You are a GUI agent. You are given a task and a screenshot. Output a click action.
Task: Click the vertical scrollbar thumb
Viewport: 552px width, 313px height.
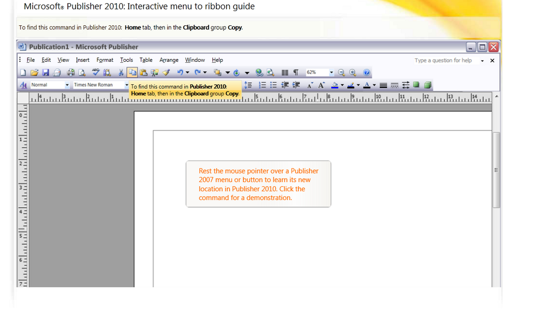496,170
